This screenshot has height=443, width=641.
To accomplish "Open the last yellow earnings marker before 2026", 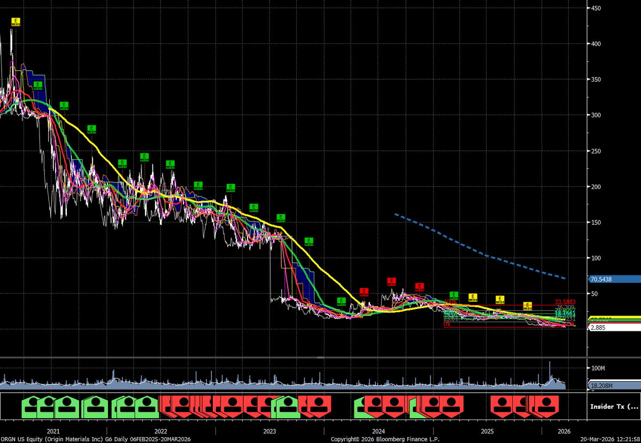I will tap(528, 305).
